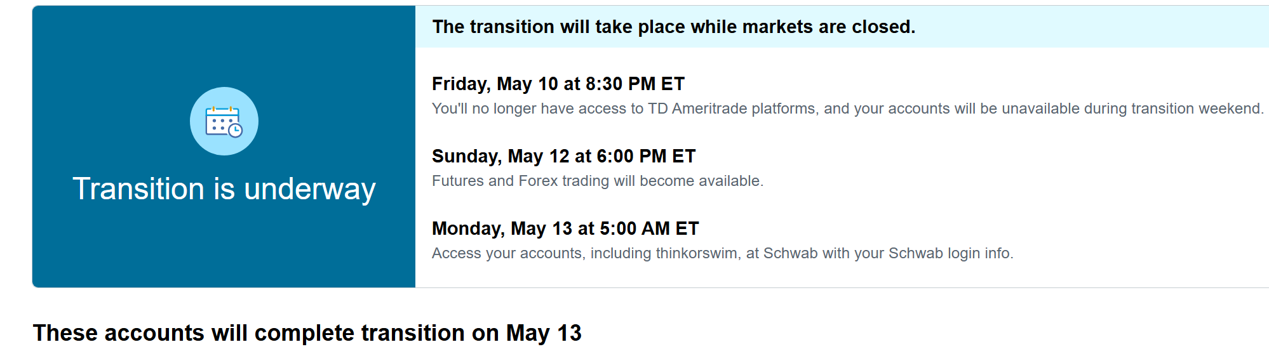
Task: Click the "5:00 AM ET" time text
Action: (x=649, y=228)
